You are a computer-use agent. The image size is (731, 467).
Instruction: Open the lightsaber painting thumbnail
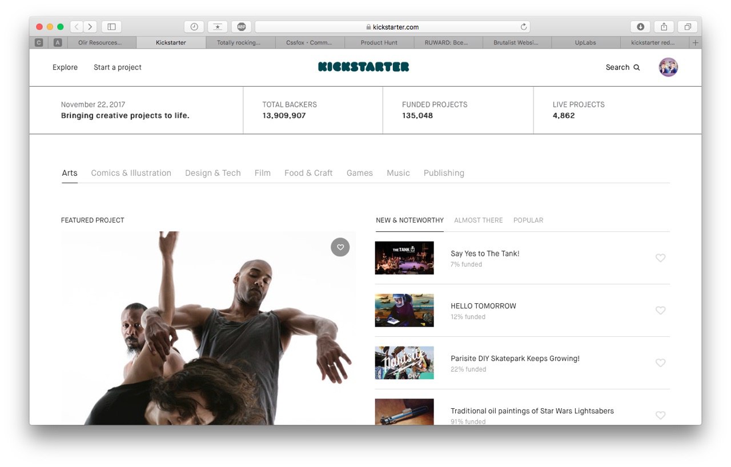click(404, 412)
